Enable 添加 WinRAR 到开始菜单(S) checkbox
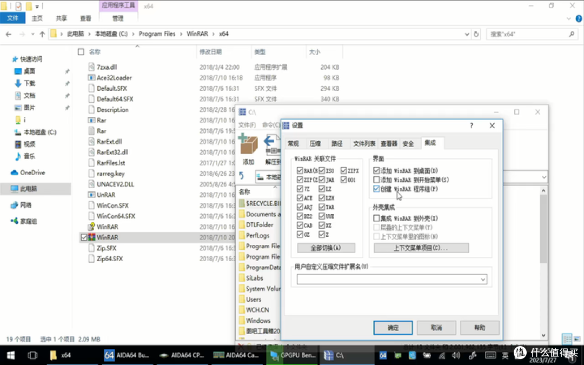Screen dimensions: 584x365 tap(376, 180)
